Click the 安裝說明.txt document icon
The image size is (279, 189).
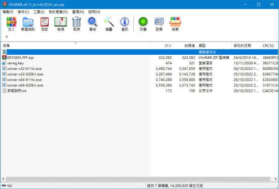4,91
